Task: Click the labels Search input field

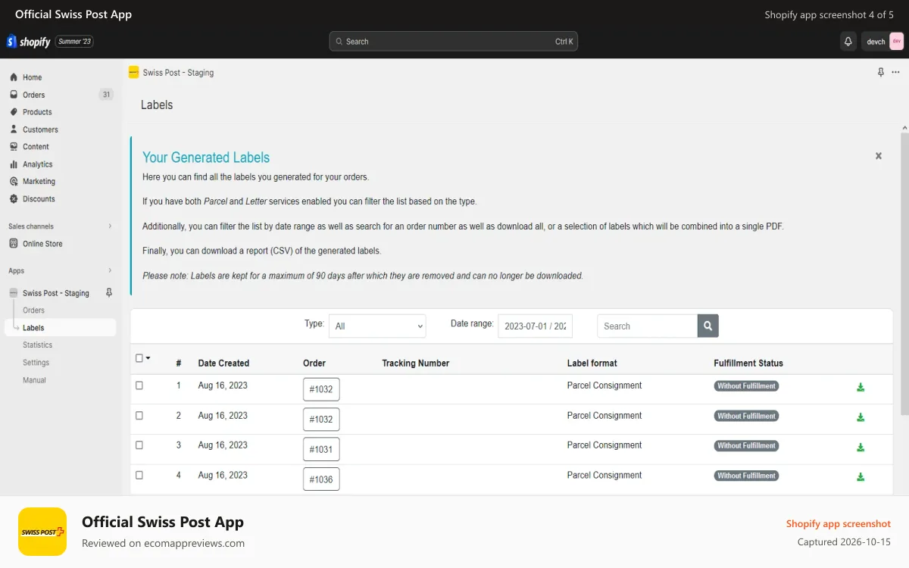Action: coord(647,326)
